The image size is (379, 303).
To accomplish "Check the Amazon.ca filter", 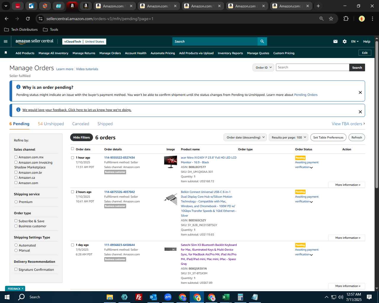I will (16, 178).
